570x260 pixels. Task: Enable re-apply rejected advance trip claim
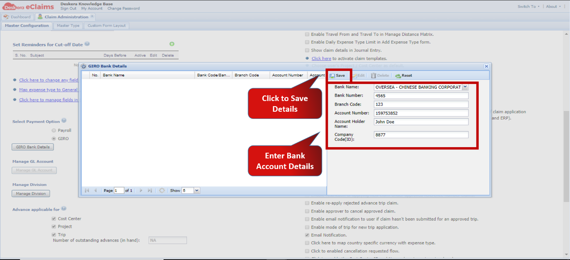click(307, 203)
